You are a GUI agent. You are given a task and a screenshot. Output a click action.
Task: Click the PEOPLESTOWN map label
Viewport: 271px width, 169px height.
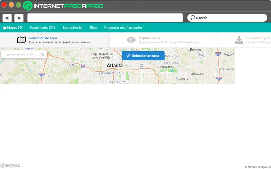click(118, 82)
